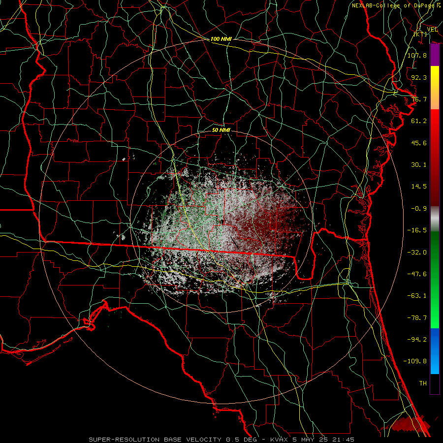This screenshot has height=443, width=443.
Task: Click the blue segment of color bar
Action: tap(435, 351)
